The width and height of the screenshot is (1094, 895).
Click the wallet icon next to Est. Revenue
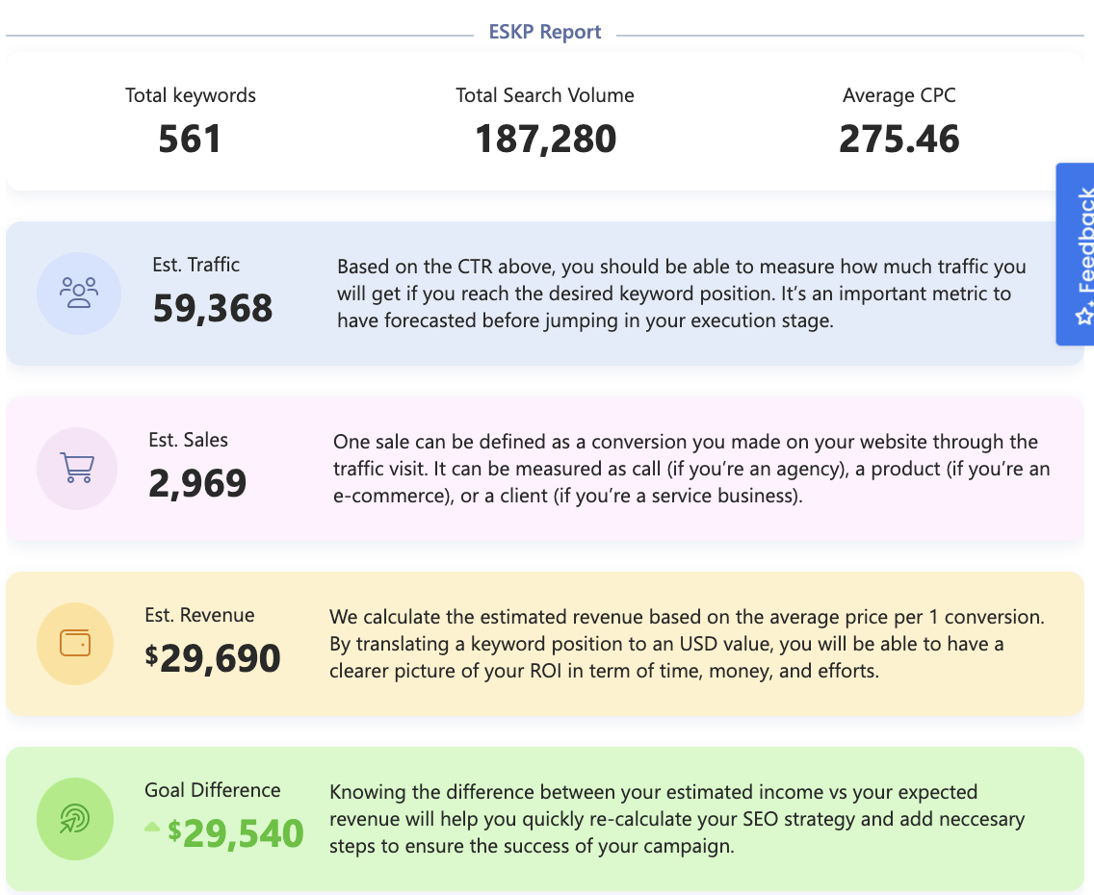coord(75,643)
